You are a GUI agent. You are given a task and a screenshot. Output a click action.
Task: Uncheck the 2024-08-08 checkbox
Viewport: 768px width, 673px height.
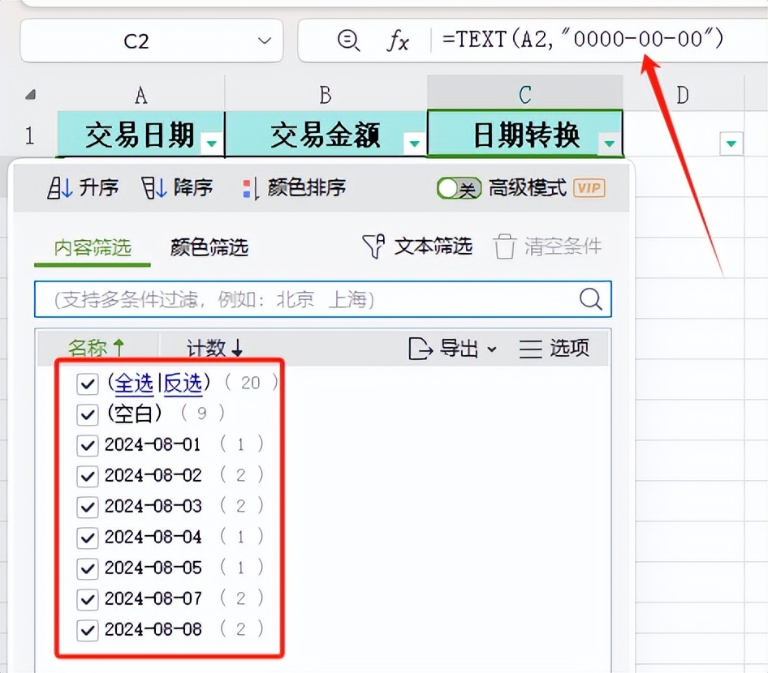(87, 630)
